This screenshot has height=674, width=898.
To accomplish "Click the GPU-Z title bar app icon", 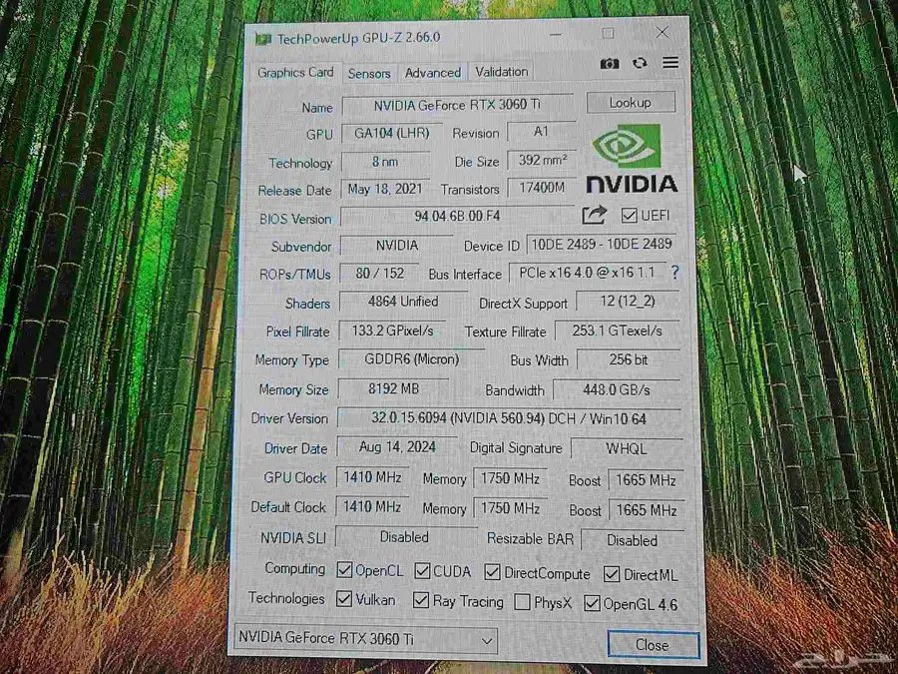I will coord(262,39).
